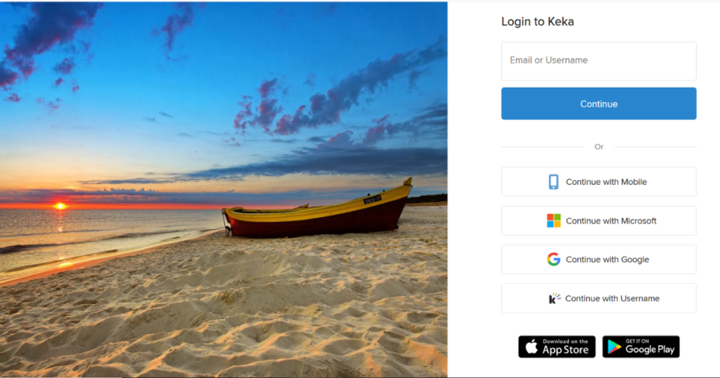The image size is (720, 378).
Task: Click the Login to Keka heading
Action: pos(537,22)
